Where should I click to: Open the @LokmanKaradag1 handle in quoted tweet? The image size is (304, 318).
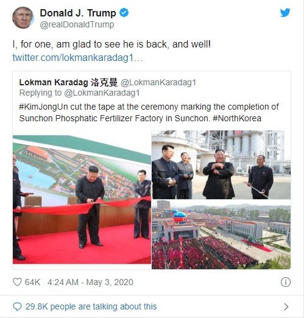(x=158, y=82)
